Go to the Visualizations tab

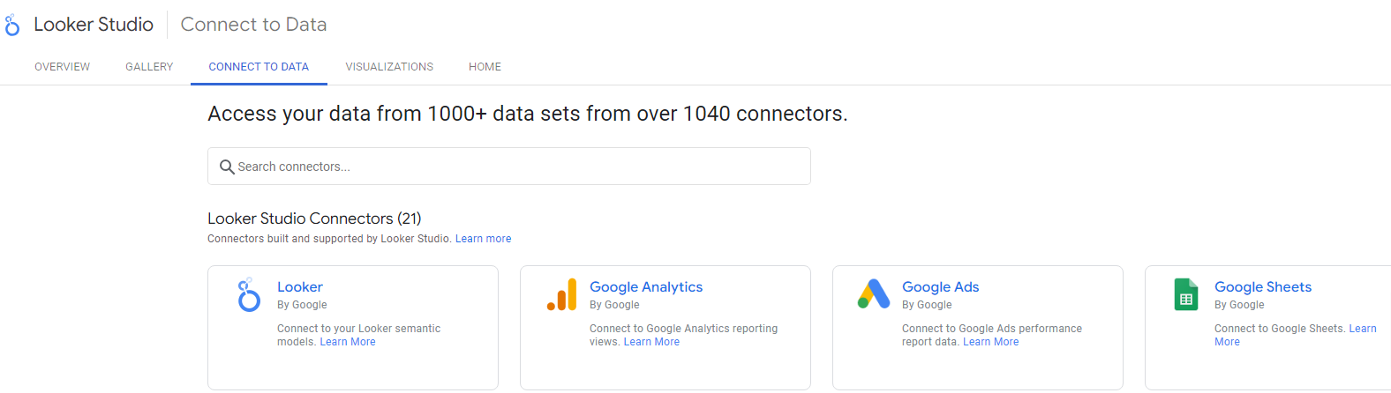389,67
